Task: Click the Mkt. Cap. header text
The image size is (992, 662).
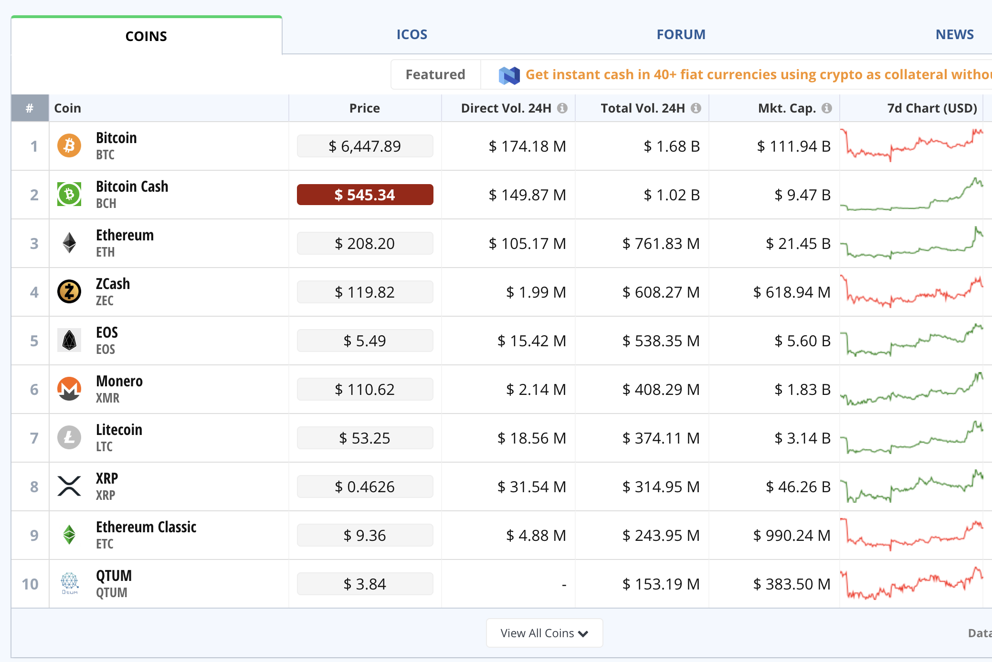Action: point(787,108)
